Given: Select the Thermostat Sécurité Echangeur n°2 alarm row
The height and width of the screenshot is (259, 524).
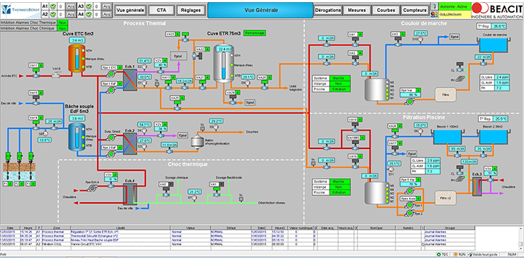Looking at the screenshot, I should click(x=238, y=236).
